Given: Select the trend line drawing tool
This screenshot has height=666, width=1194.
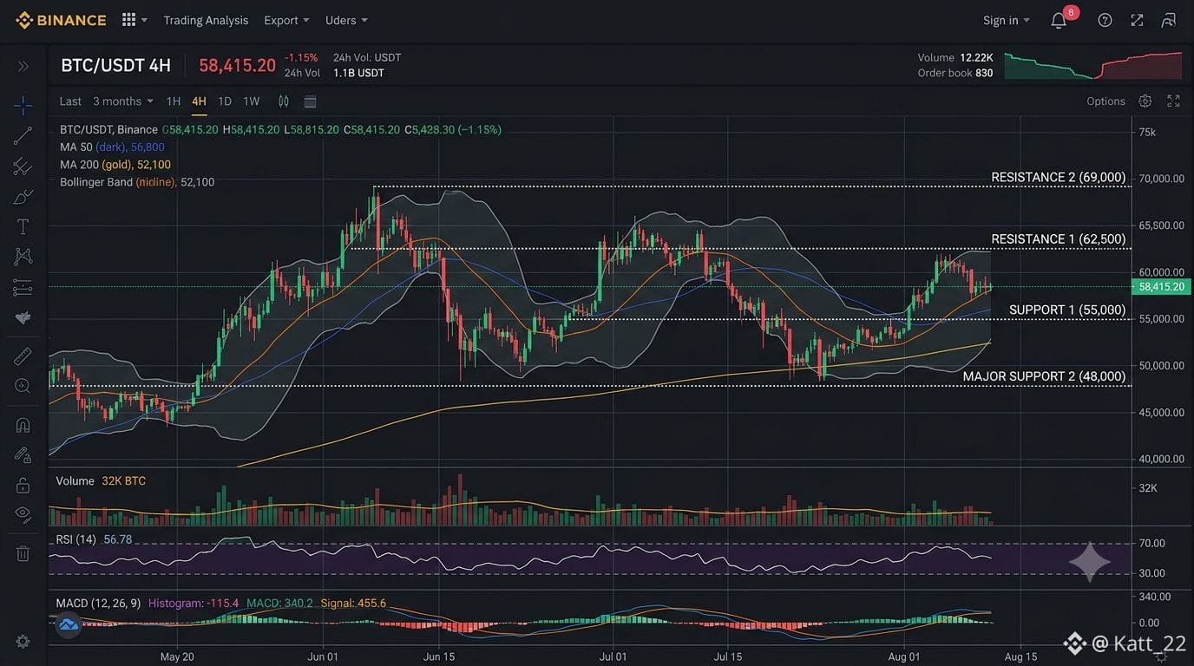Looking at the screenshot, I should [x=23, y=135].
